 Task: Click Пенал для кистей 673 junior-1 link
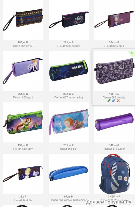click(x=69, y=200)
